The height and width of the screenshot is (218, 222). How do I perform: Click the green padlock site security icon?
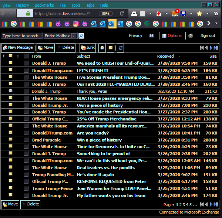tap(28, 14)
